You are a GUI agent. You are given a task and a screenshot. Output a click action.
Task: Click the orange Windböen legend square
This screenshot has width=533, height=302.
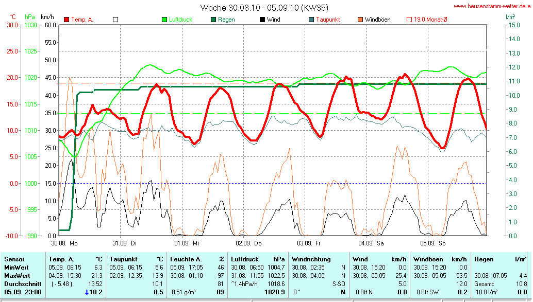[360, 20]
